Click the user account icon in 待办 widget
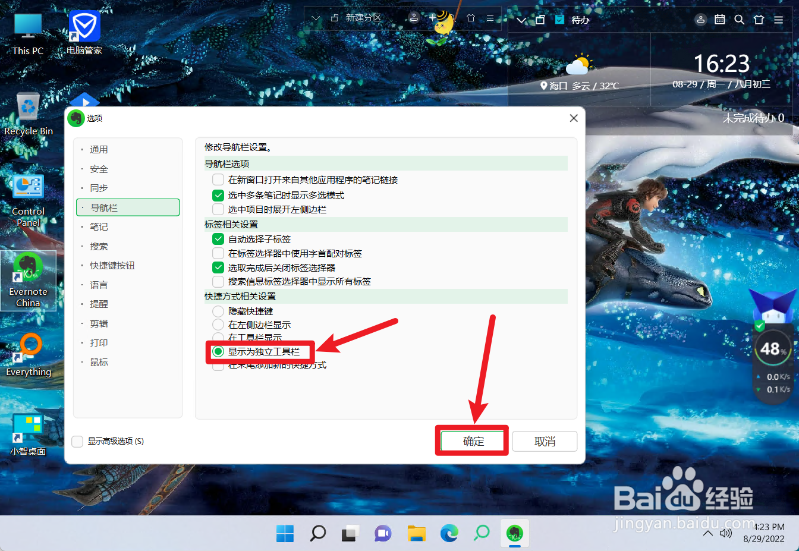Image resolution: width=799 pixels, height=551 pixels. (x=701, y=20)
